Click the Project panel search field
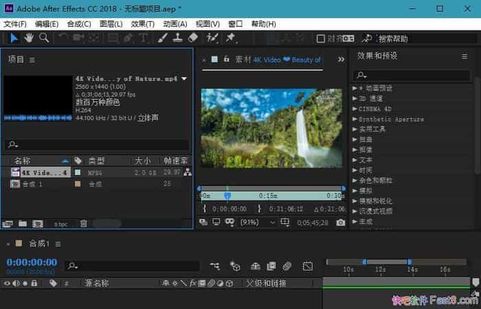Screen dimensions: 481x309 click(97, 144)
